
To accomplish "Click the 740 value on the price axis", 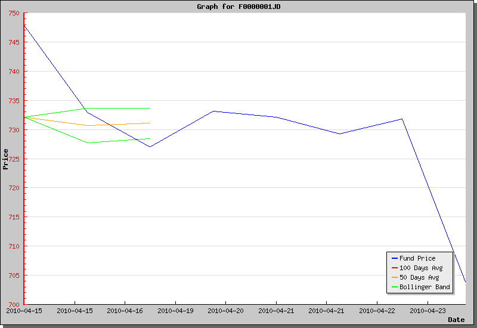I will click(14, 72).
